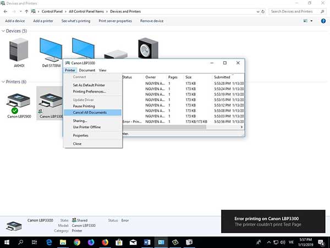Switch input language VIE indicator
330x248 pixels.
pos(291,242)
